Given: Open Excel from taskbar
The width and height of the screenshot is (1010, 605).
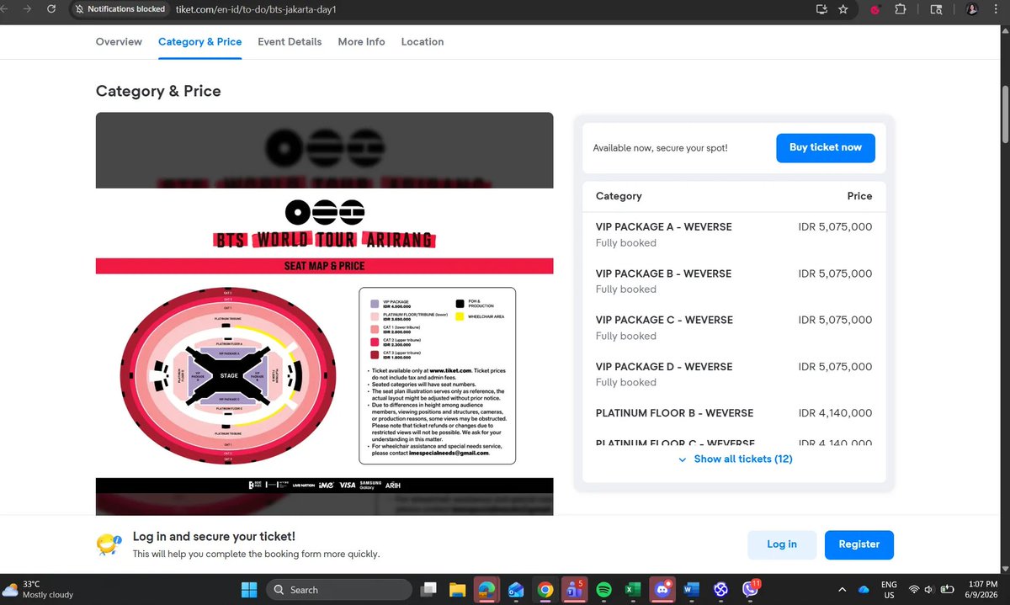Looking at the screenshot, I should click(x=632, y=590).
